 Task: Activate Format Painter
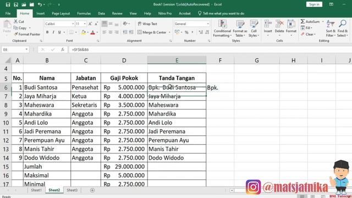click(x=27, y=34)
